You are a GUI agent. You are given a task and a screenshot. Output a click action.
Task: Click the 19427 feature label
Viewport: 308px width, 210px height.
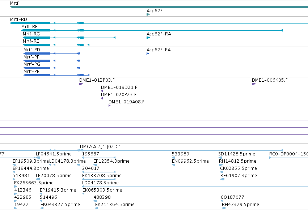(21, 205)
